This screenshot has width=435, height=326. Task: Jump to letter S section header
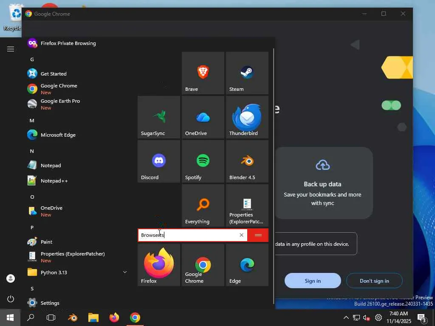[x=32, y=289]
